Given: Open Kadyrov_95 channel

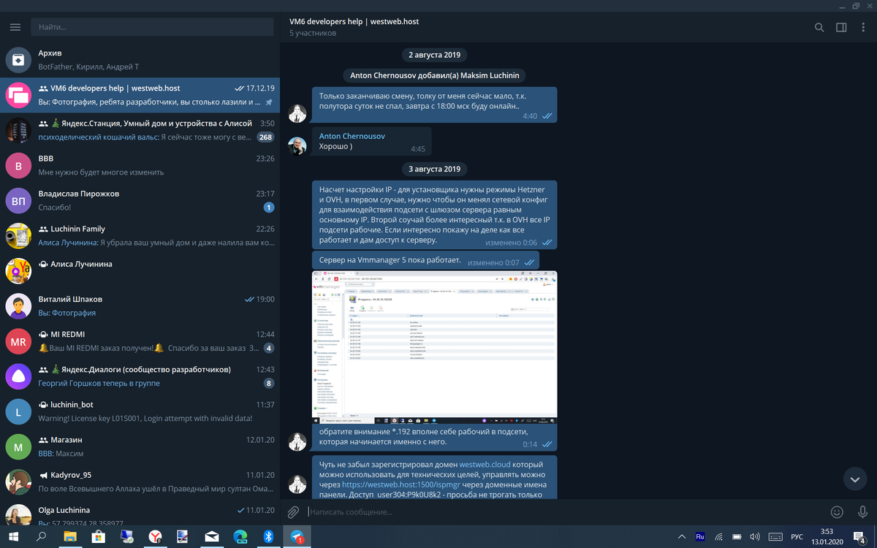Looking at the screenshot, I should click(x=140, y=481).
